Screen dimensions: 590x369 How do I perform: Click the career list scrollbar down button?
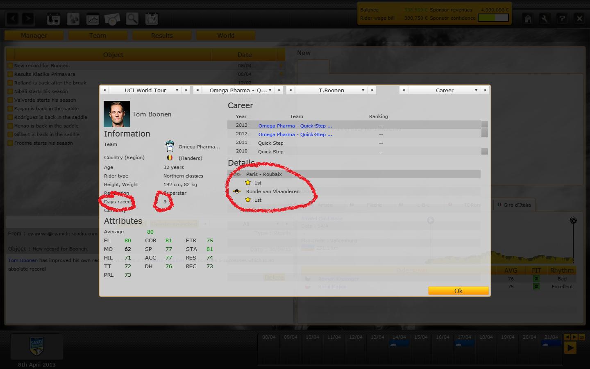pyautogui.click(x=485, y=151)
